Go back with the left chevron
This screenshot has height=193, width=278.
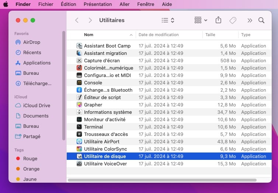tap(77, 20)
